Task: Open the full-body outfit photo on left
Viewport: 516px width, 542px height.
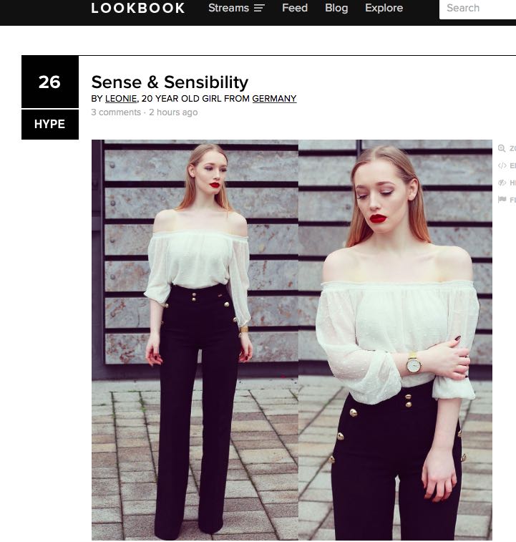Action: [195, 340]
